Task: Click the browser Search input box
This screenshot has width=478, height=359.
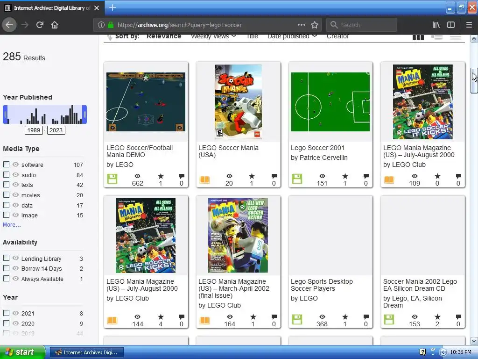Action: point(362,25)
